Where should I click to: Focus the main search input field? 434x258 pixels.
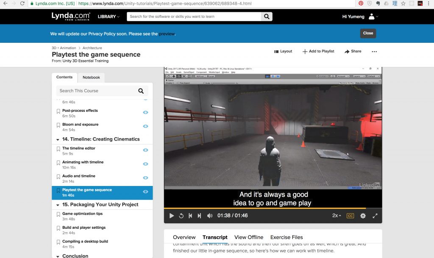tap(194, 17)
